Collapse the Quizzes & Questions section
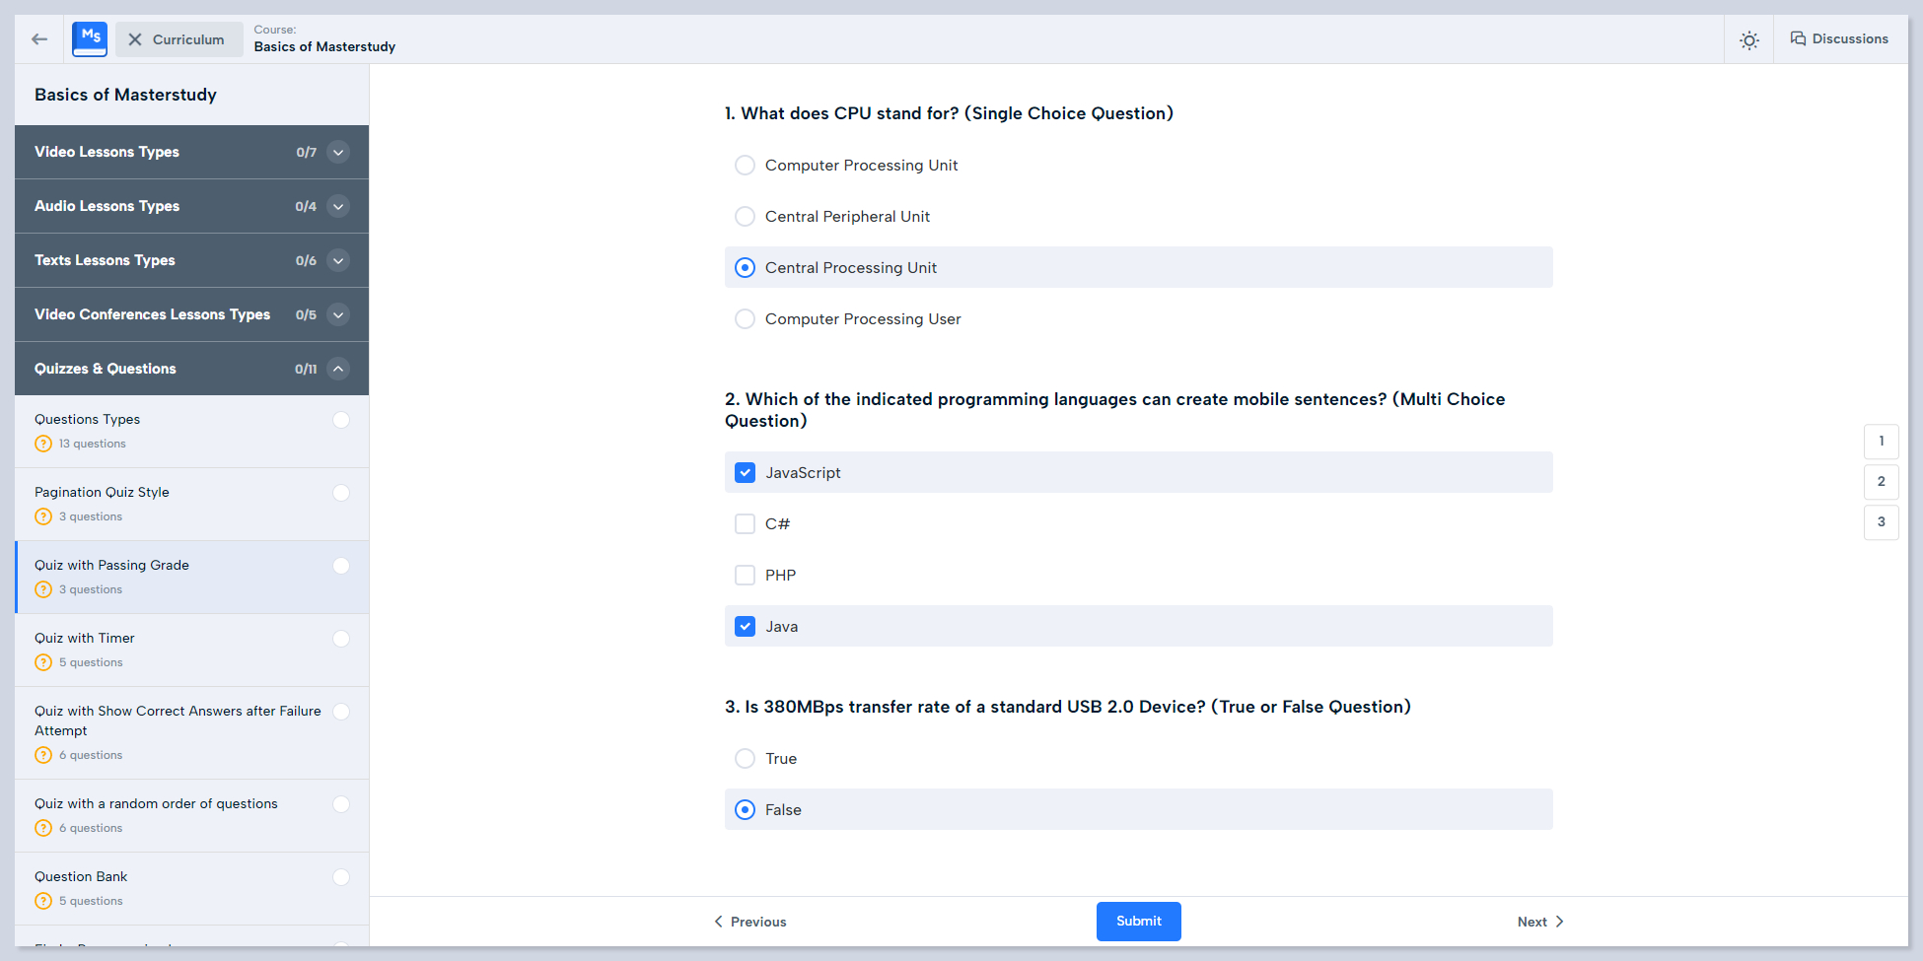Screen dimensions: 1923x961 (x=338, y=369)
